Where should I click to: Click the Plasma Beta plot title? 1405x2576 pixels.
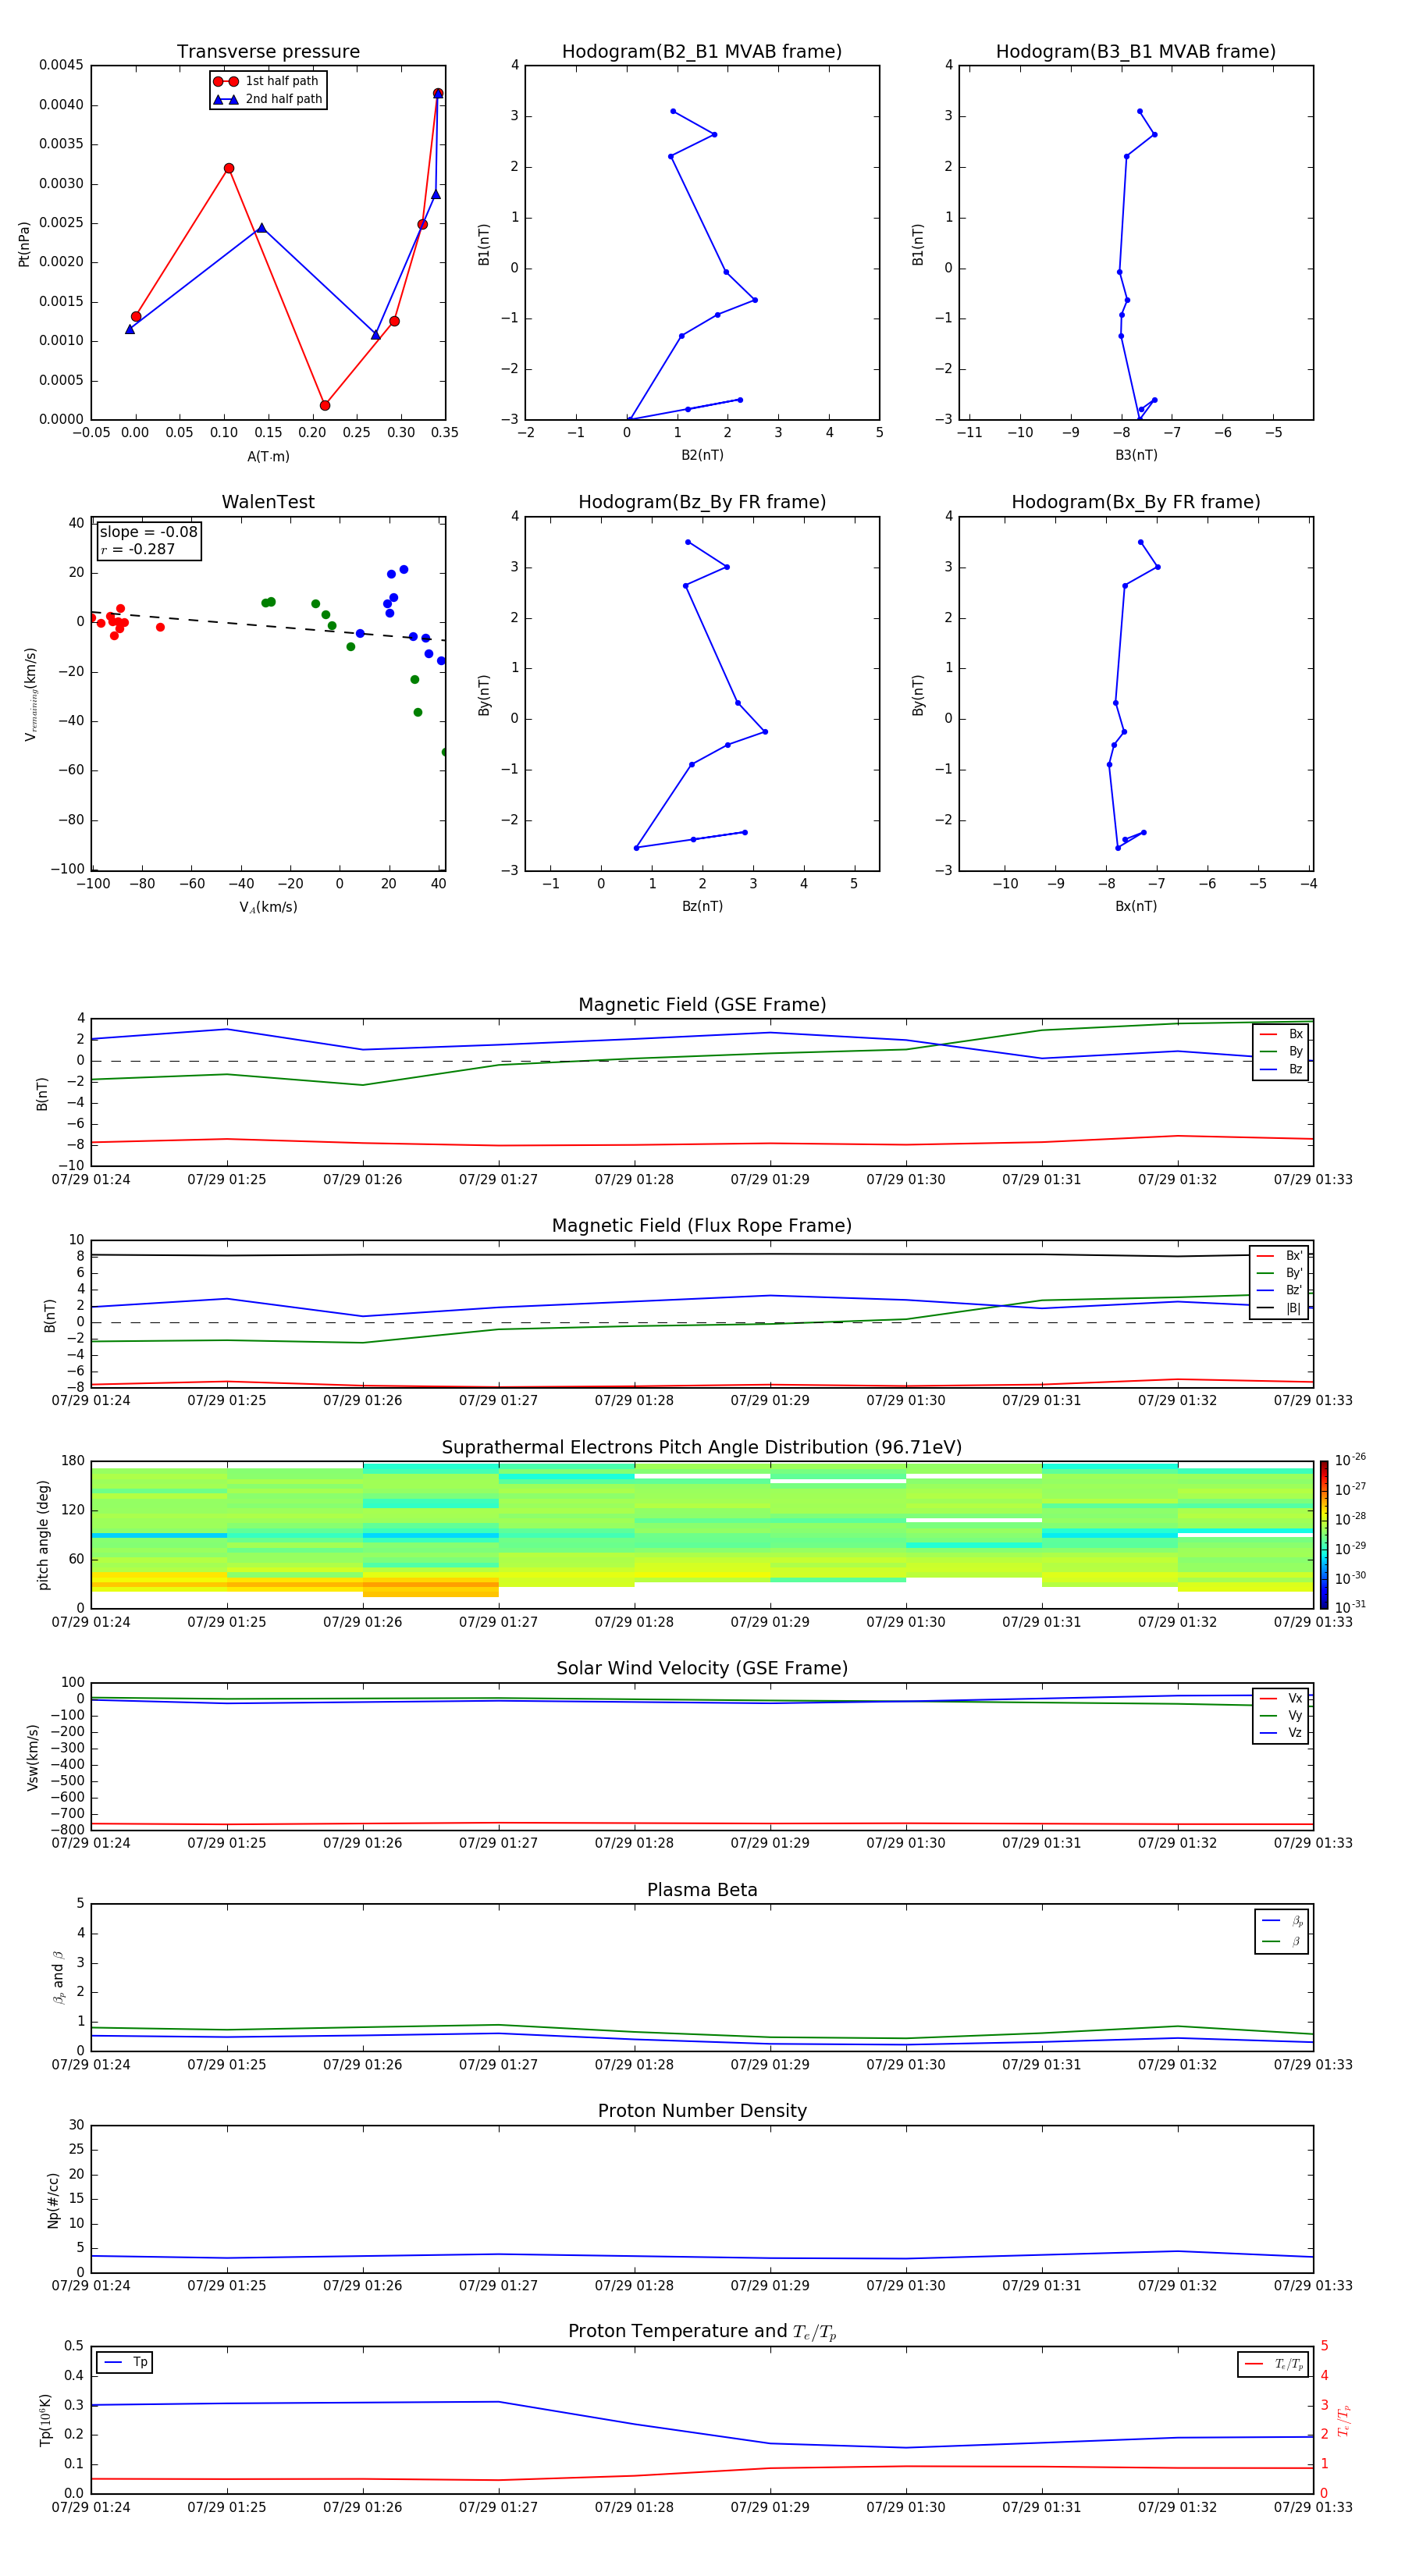702,1891
